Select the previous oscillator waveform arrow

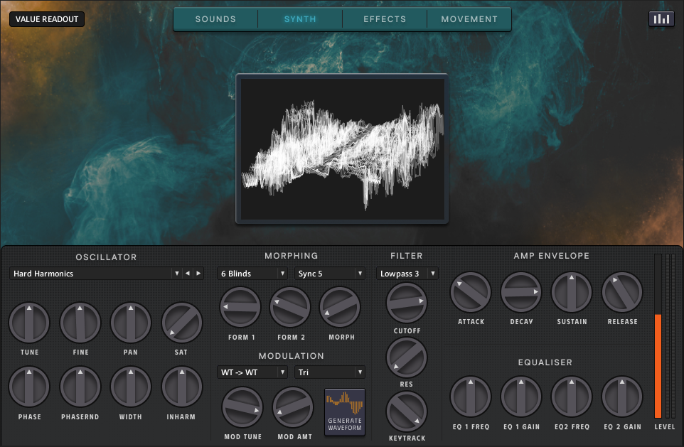pos(188,274)
